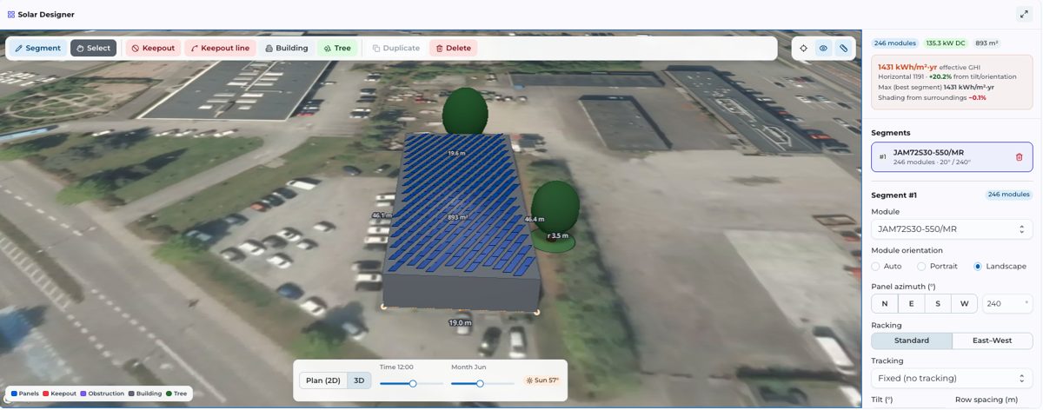
Task: Open the Module dropdown
Action: pos(952,229)
